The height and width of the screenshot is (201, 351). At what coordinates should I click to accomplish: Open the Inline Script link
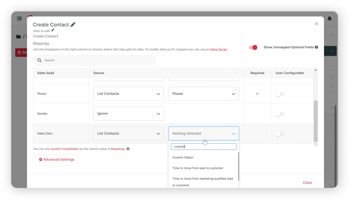[218, 49]
